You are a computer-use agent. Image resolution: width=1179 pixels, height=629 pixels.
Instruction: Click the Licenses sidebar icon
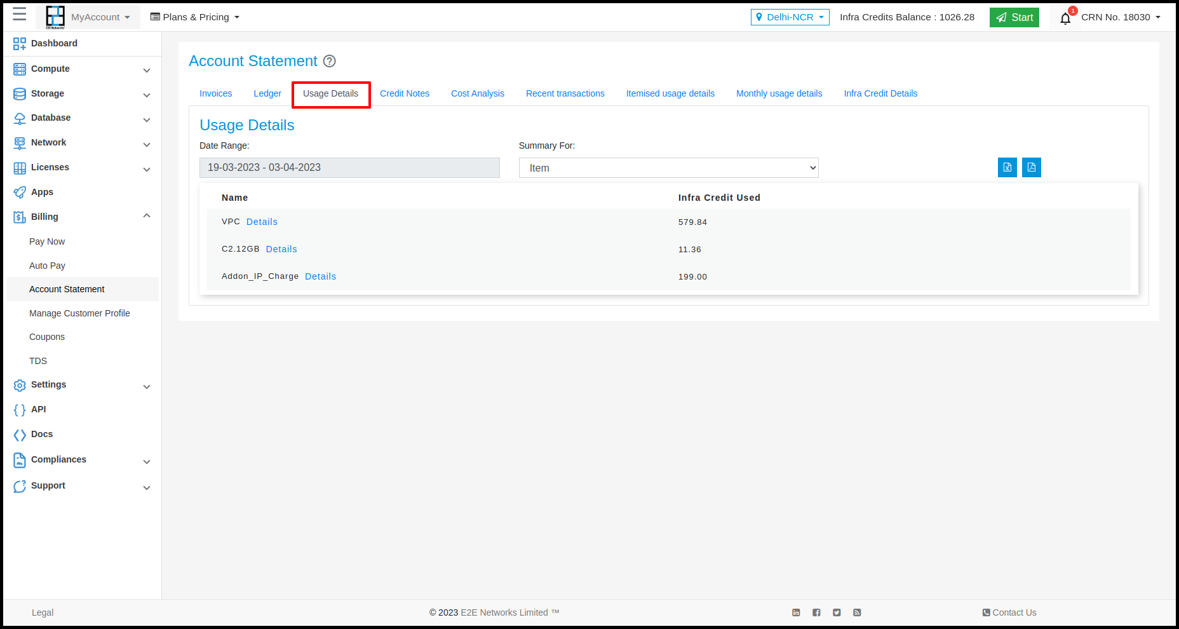20,168
